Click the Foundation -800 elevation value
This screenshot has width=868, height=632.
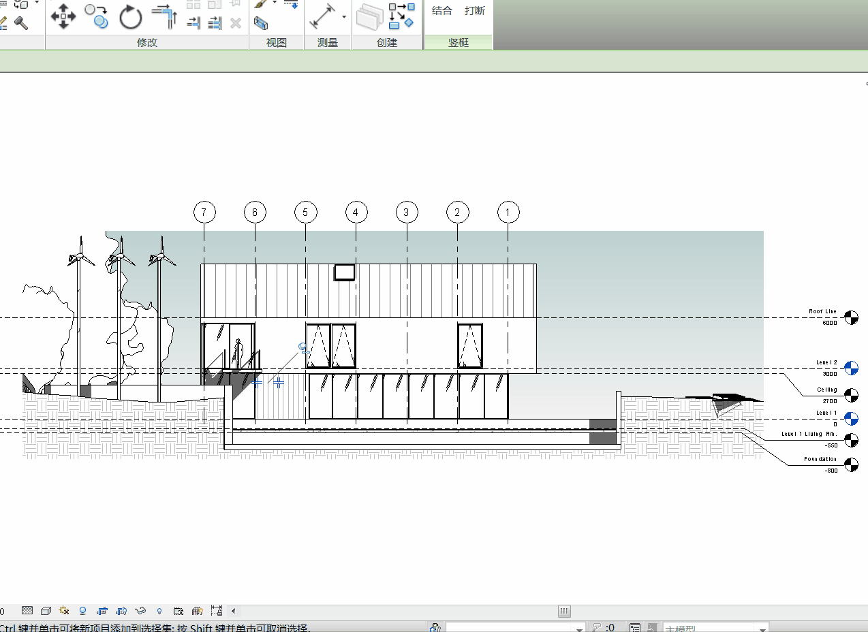pyautogui.click(x=830, y=471)
